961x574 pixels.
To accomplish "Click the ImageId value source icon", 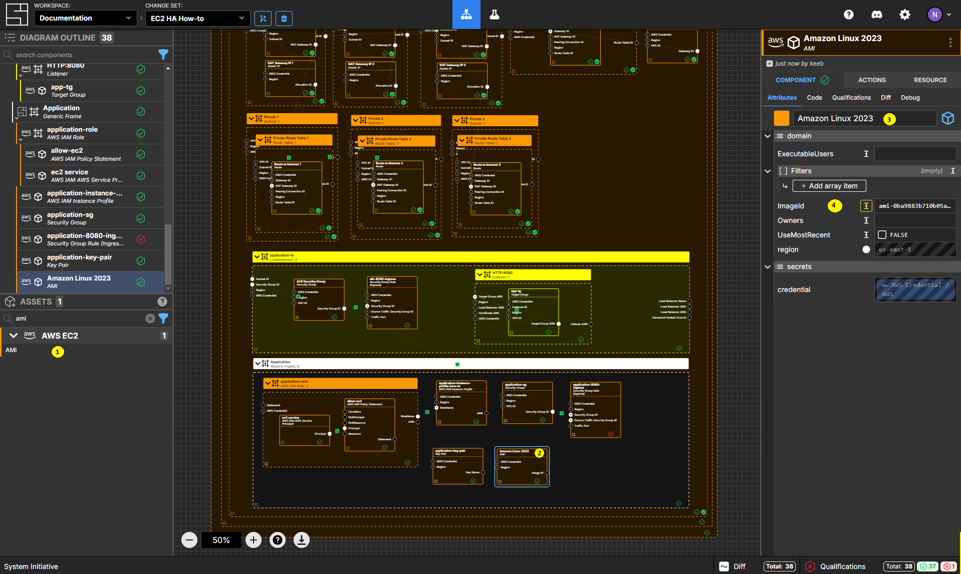I will (x=866, y=206).
